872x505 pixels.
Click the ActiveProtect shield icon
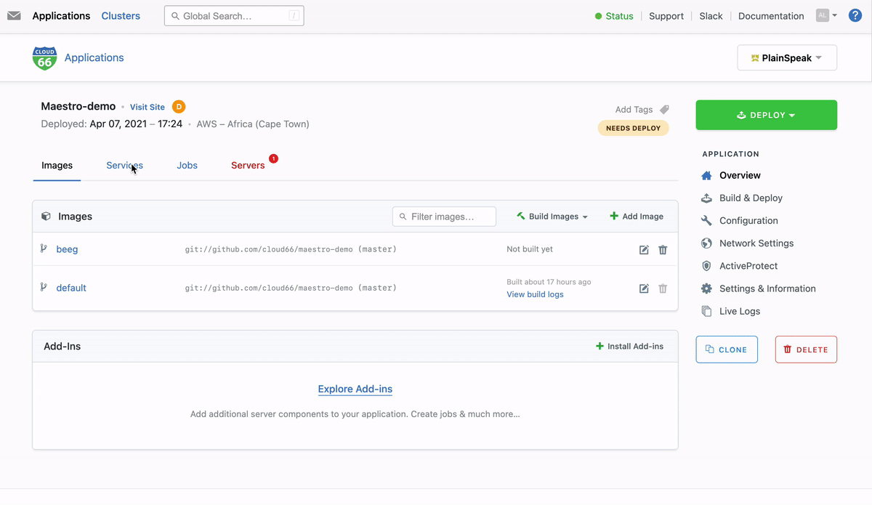pyautogui.click(x=706, y=266)
